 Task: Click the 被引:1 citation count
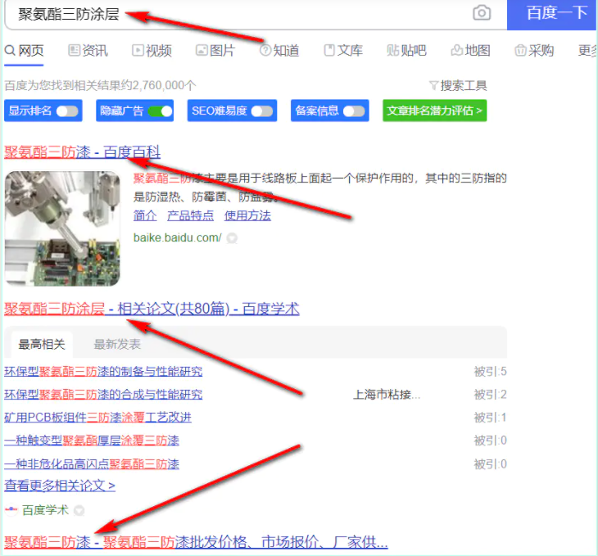pos(490,418)
